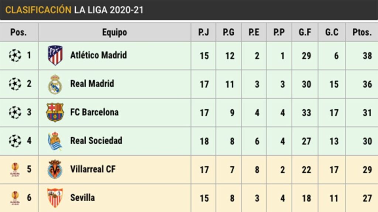The image size is (378, 212).
Task: Open the Atlético Madrid team name
Action: coord(98,55)
